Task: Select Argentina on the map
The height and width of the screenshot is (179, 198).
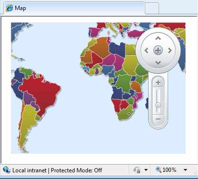Action: click(x=28, y=124)
